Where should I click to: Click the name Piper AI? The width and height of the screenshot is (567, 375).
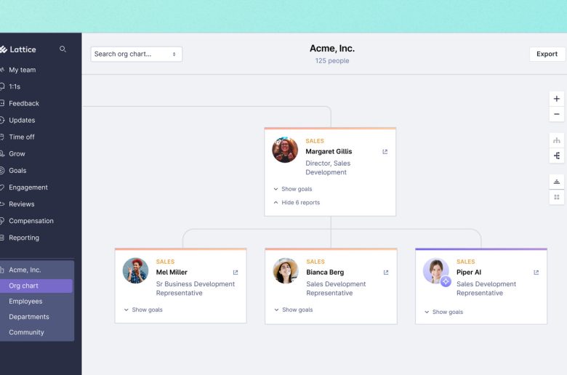(x=469, y=273)
